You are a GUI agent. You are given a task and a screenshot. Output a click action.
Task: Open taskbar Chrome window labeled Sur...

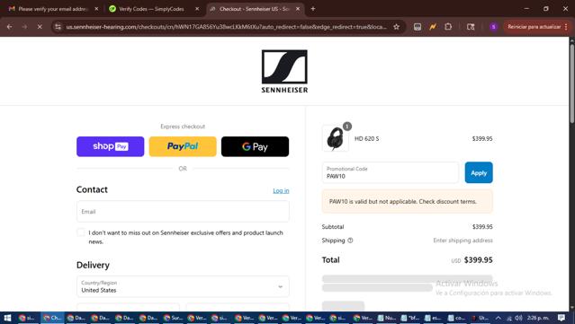tap(173, 318)
